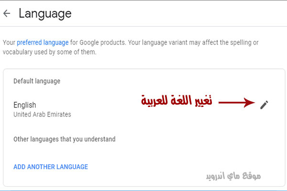
Task: Click the word Your starting the description
Action: coord(9,42)
